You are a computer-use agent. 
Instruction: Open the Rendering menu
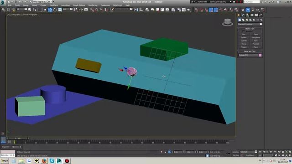(93, 5)
